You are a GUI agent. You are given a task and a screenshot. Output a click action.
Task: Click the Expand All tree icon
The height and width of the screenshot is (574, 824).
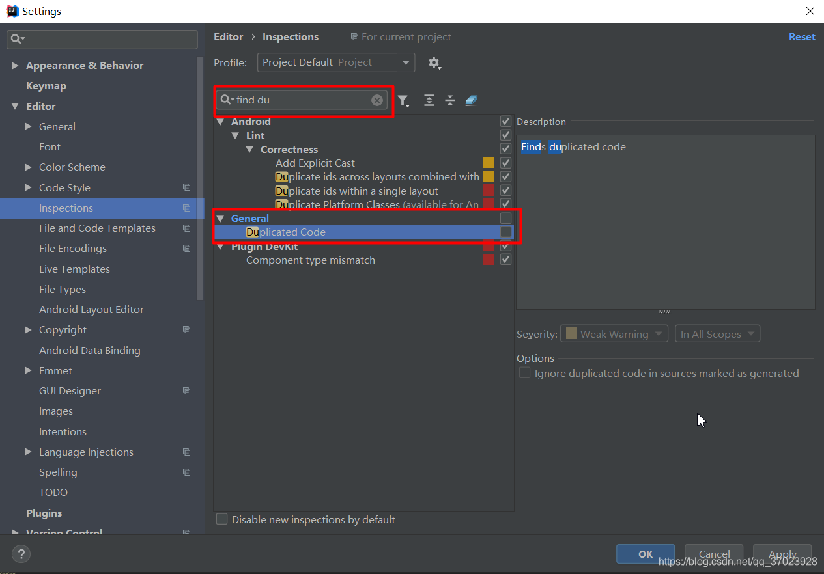point(429,100)
